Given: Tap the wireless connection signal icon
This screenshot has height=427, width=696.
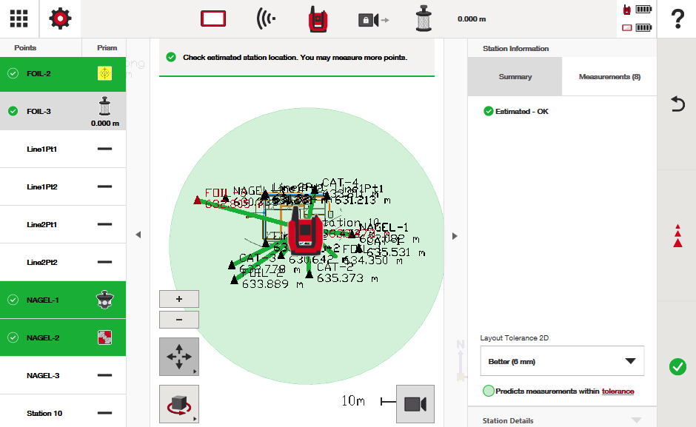Looking at the screenshot, I should coord(266,19).
